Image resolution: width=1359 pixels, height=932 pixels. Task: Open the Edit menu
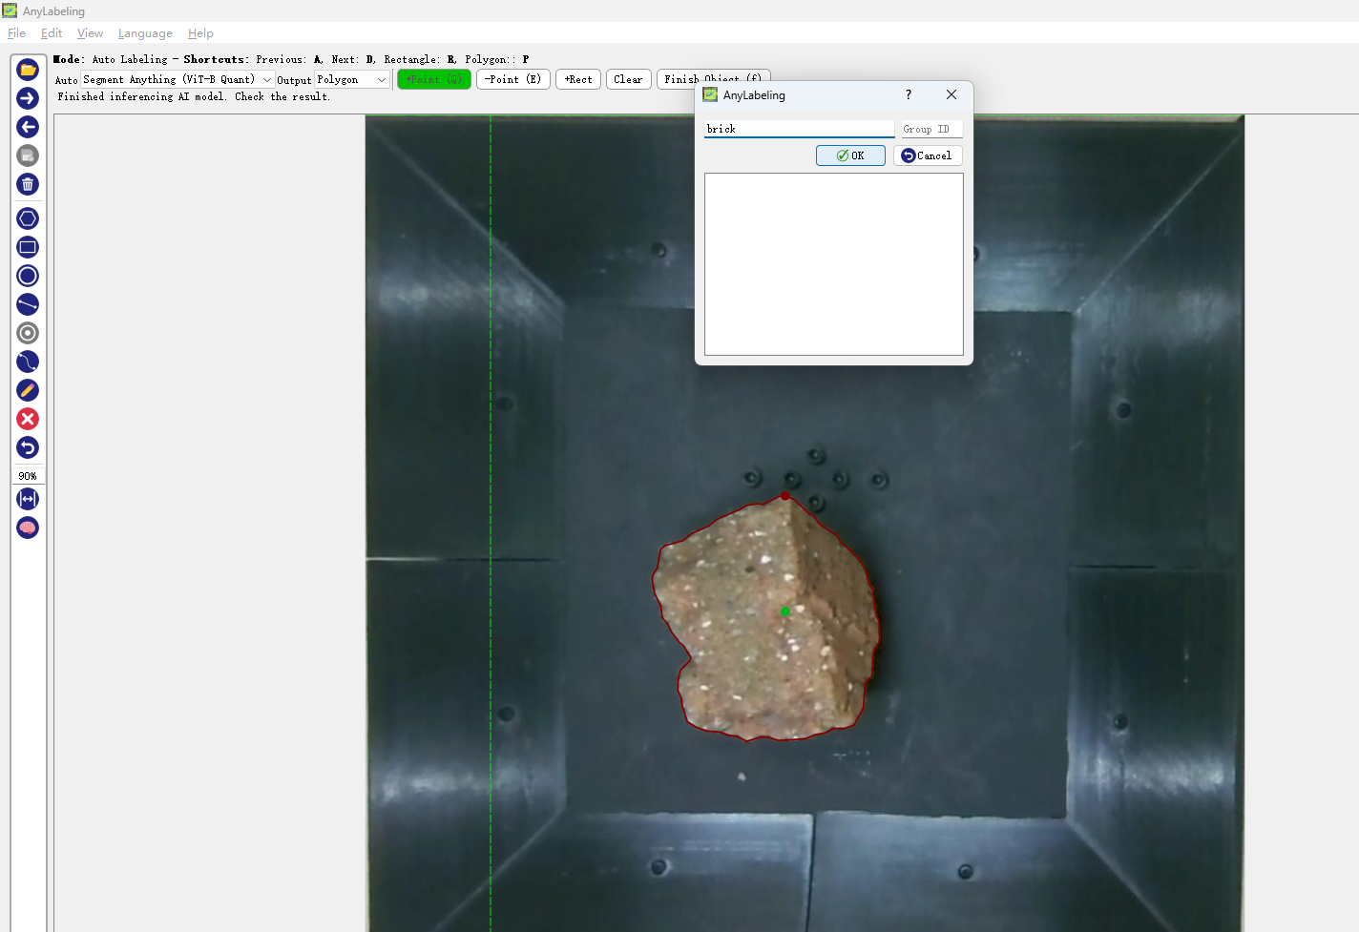pyautogui.click(x=52, y=33)
